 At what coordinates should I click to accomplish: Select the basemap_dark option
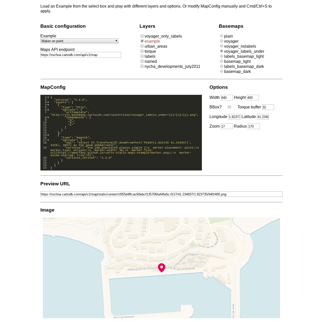click(221, 71)
